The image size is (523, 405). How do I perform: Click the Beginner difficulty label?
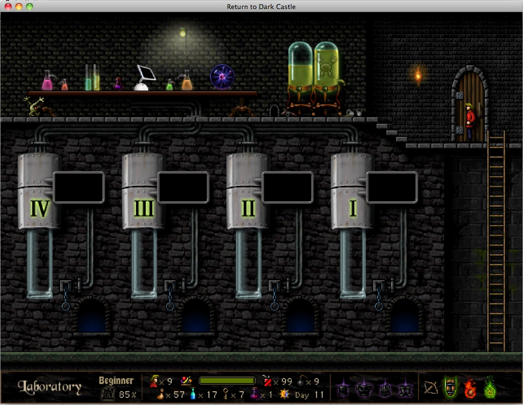116,380
